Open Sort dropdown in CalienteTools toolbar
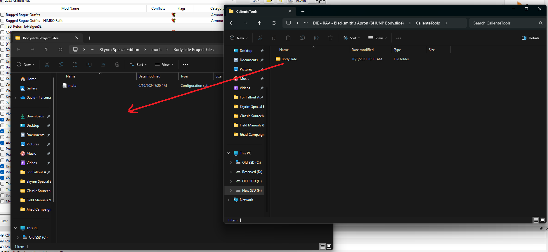The width and height of the screenshot is (548, 252). click(352, 38)
